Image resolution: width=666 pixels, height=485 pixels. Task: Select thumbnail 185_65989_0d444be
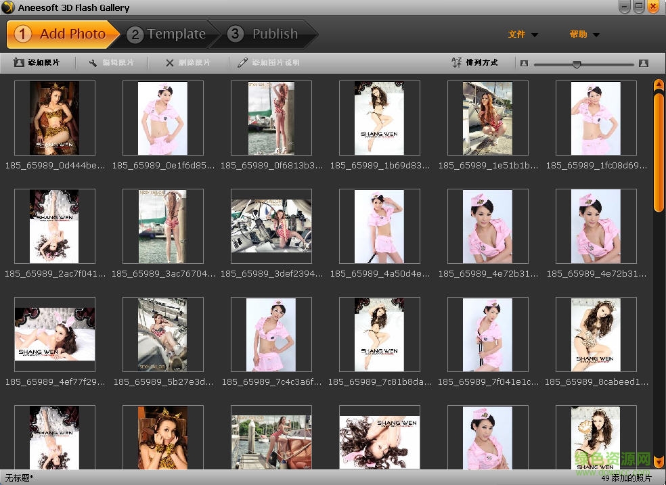(54, 118)
